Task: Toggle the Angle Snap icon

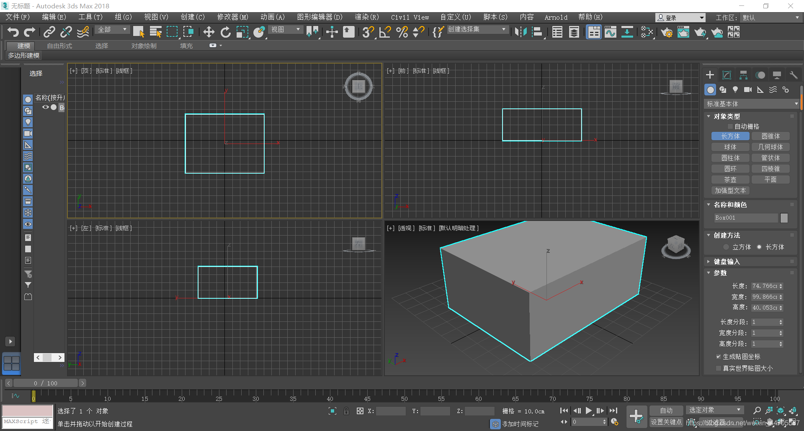Action: coord(385,32)
